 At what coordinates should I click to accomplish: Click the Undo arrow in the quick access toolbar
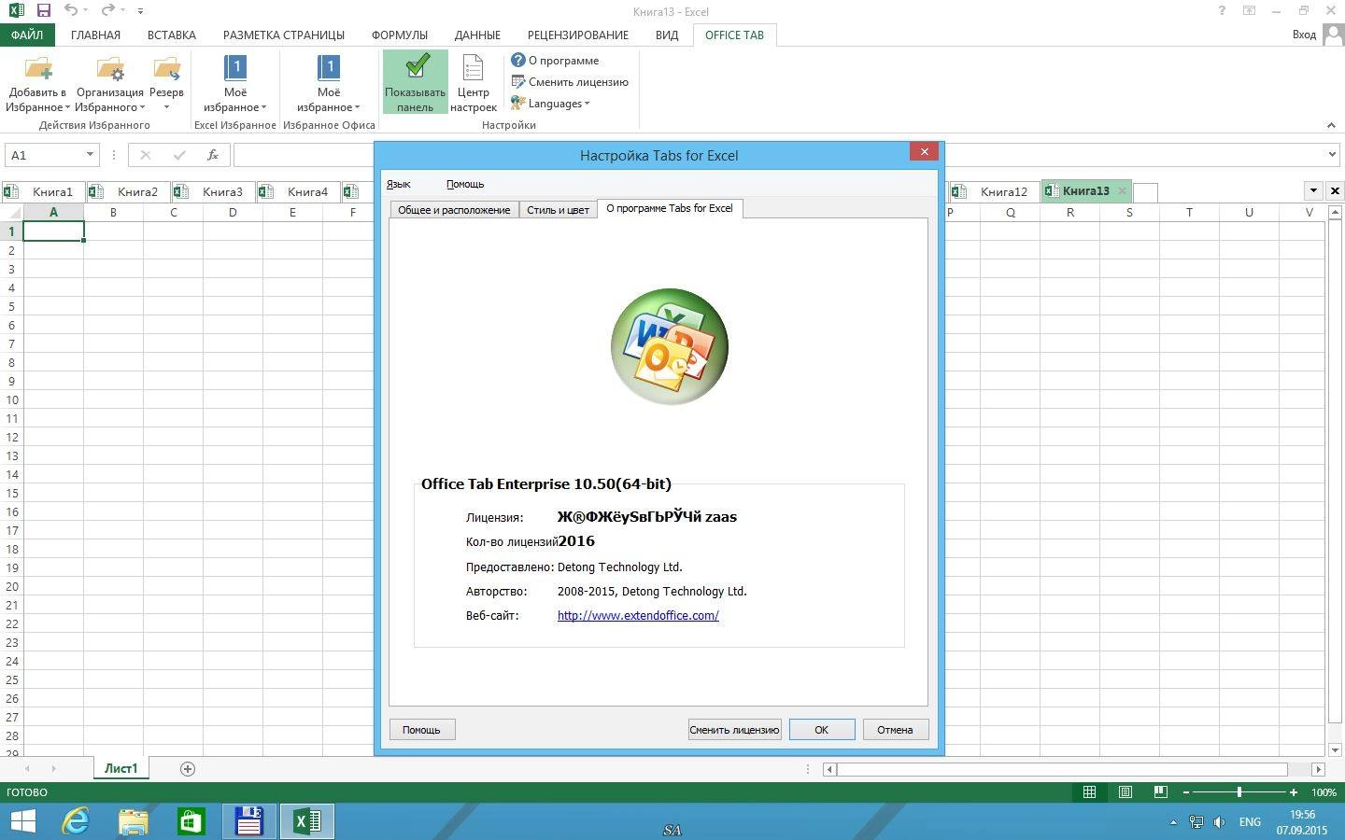tap(71, 11)
